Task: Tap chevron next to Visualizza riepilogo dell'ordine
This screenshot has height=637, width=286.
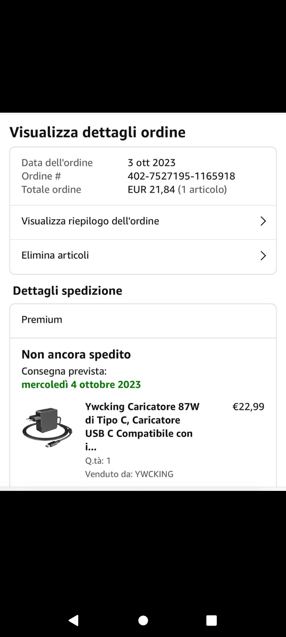Action: [263, 221]
